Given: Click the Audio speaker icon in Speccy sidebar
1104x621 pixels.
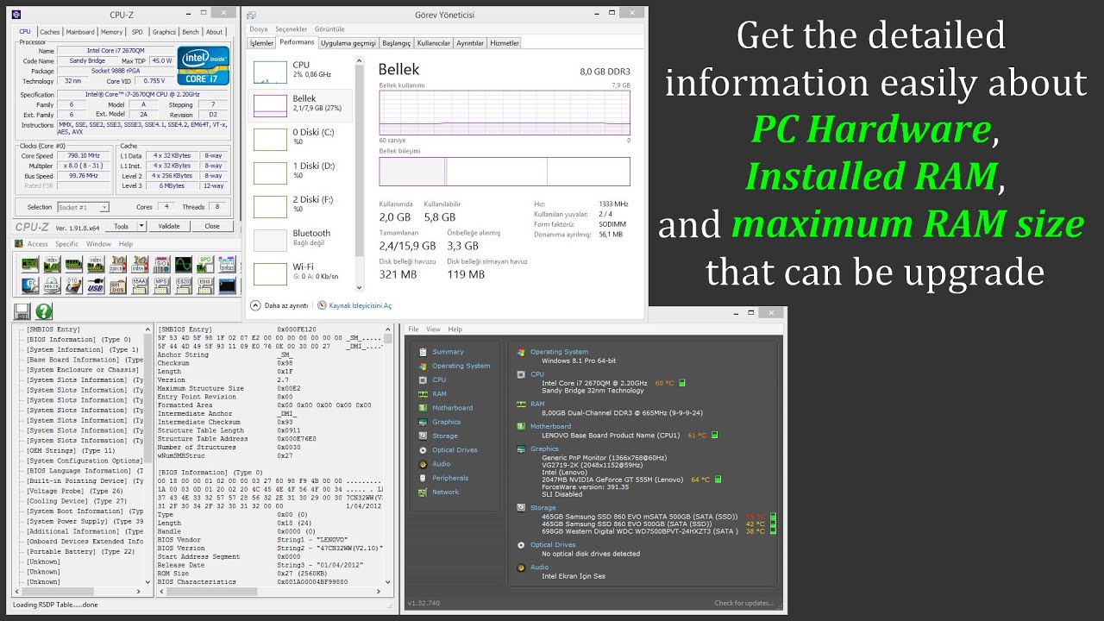Looking at the screenshot, I should (x=422, y=464).
